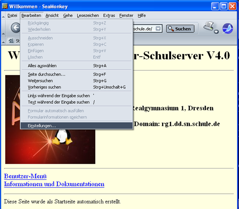Click the Suchen search button
239x209 pixels.
coord(180,29)
